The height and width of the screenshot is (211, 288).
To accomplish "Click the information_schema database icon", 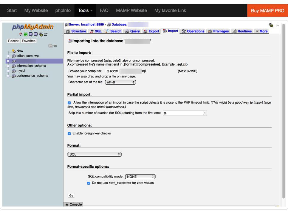I will 14,66.
